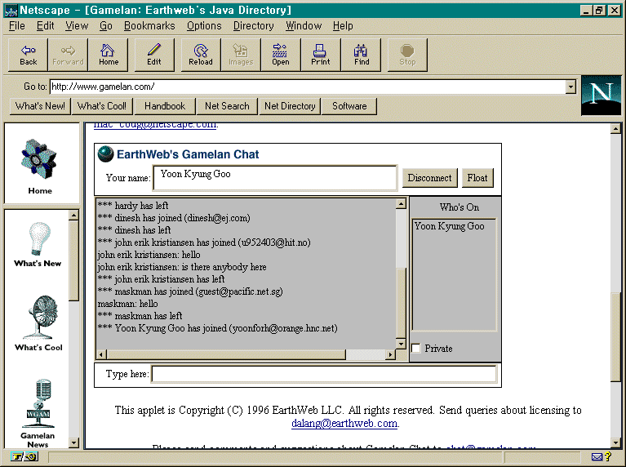Screen dimensions: 626x467
Task: Open the Edit toolbar button
Action: 154,56
